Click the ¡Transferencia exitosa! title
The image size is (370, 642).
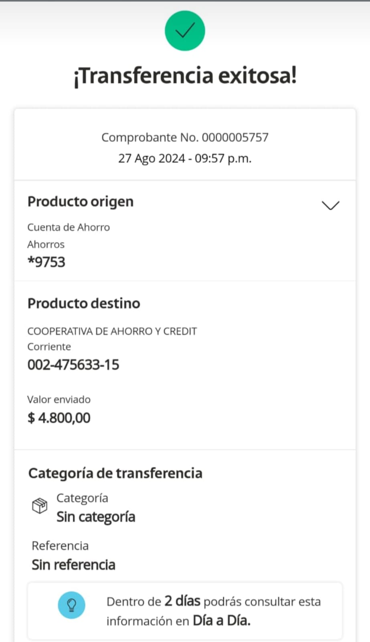(x=185, y=76)
